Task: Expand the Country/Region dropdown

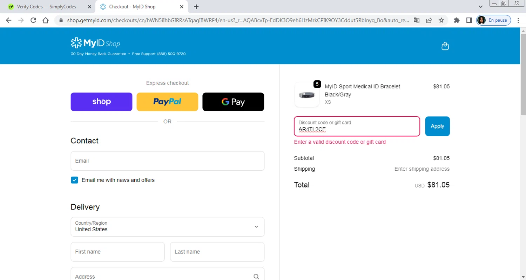Action: coord(168,227)
